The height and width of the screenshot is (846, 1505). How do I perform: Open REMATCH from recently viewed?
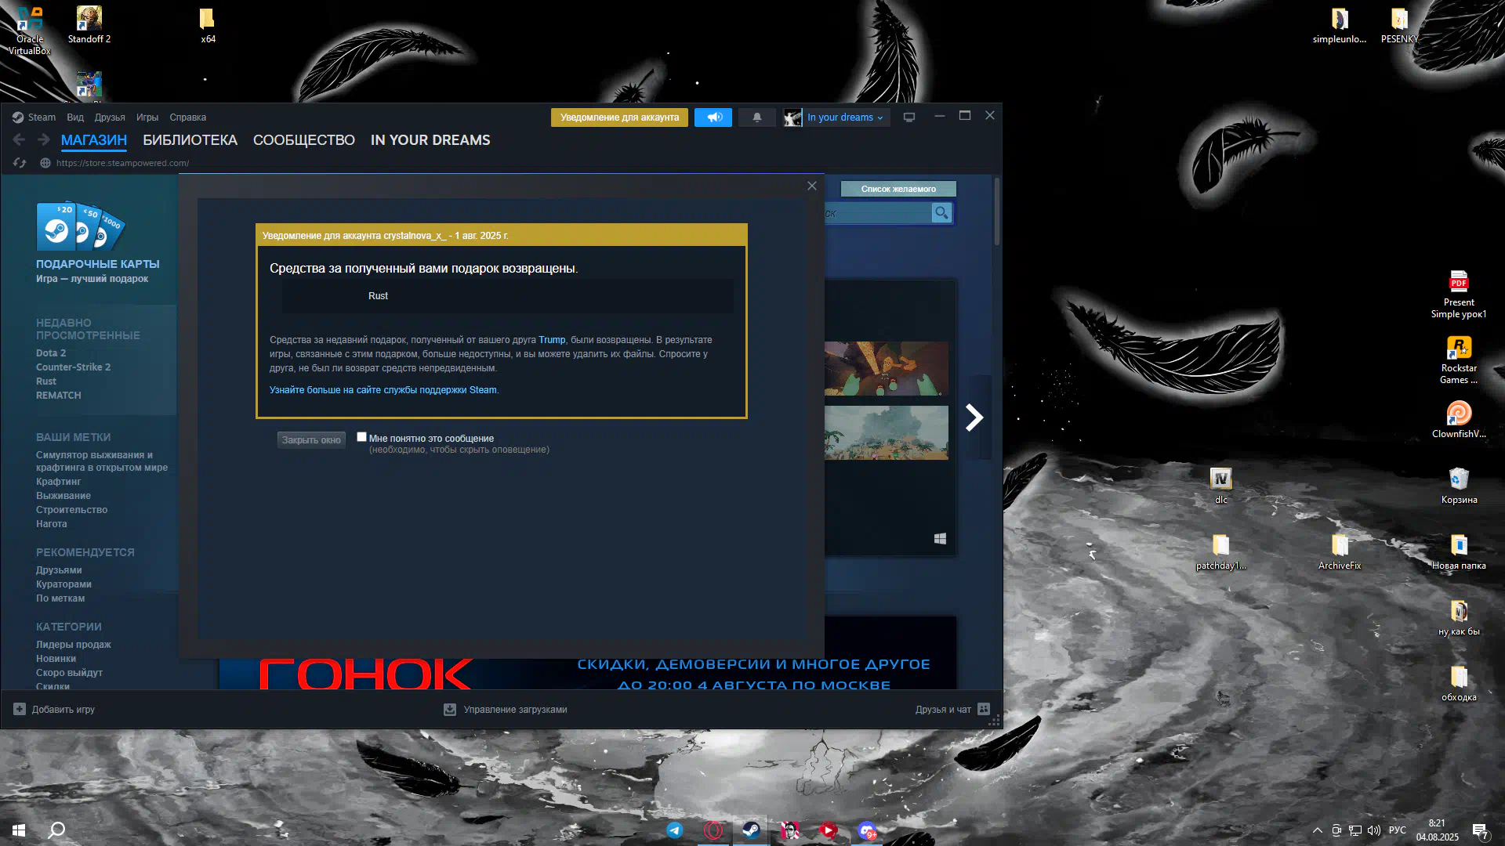(x=58, y=396)
